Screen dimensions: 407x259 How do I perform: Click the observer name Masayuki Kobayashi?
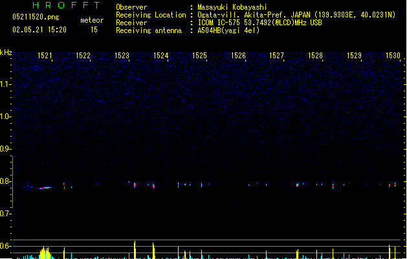click(232, 7)
